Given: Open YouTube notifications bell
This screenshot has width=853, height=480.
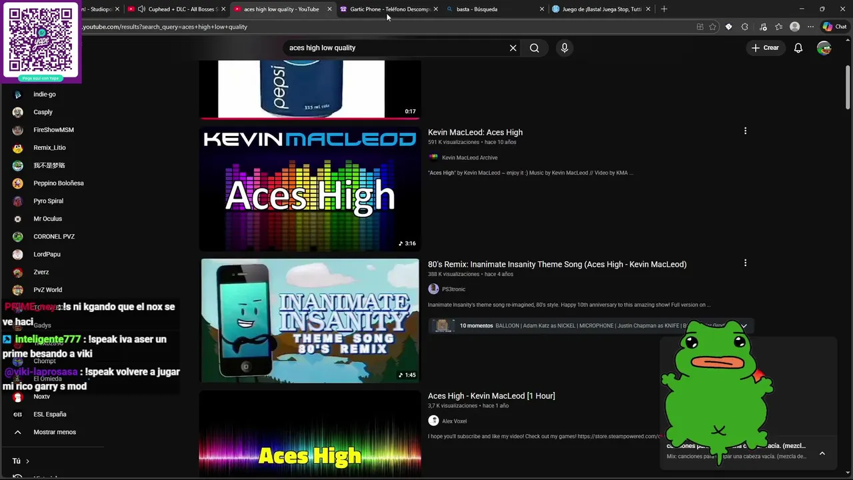Looking at the screenshot, I should tap(798, 48).
